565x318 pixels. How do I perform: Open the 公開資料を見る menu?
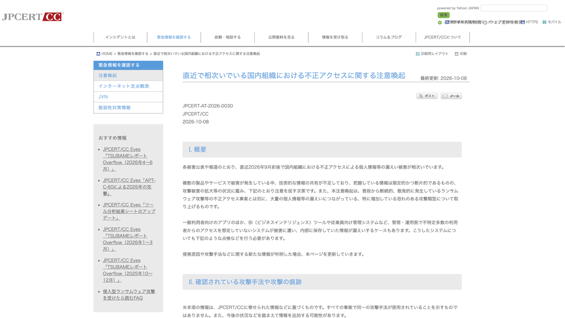[281, 37]
